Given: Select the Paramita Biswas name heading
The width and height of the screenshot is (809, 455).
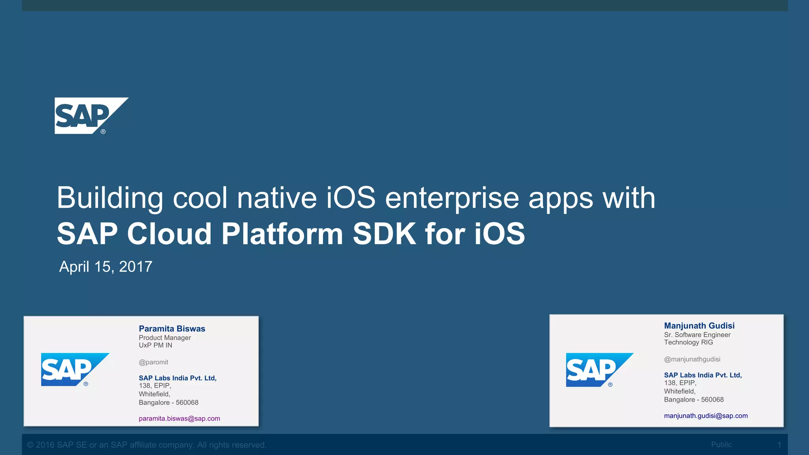Looking at the screenshot, I should [172, 329].
